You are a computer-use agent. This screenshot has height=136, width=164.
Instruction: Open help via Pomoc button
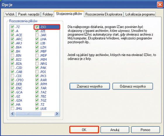(x=146, y=130)
